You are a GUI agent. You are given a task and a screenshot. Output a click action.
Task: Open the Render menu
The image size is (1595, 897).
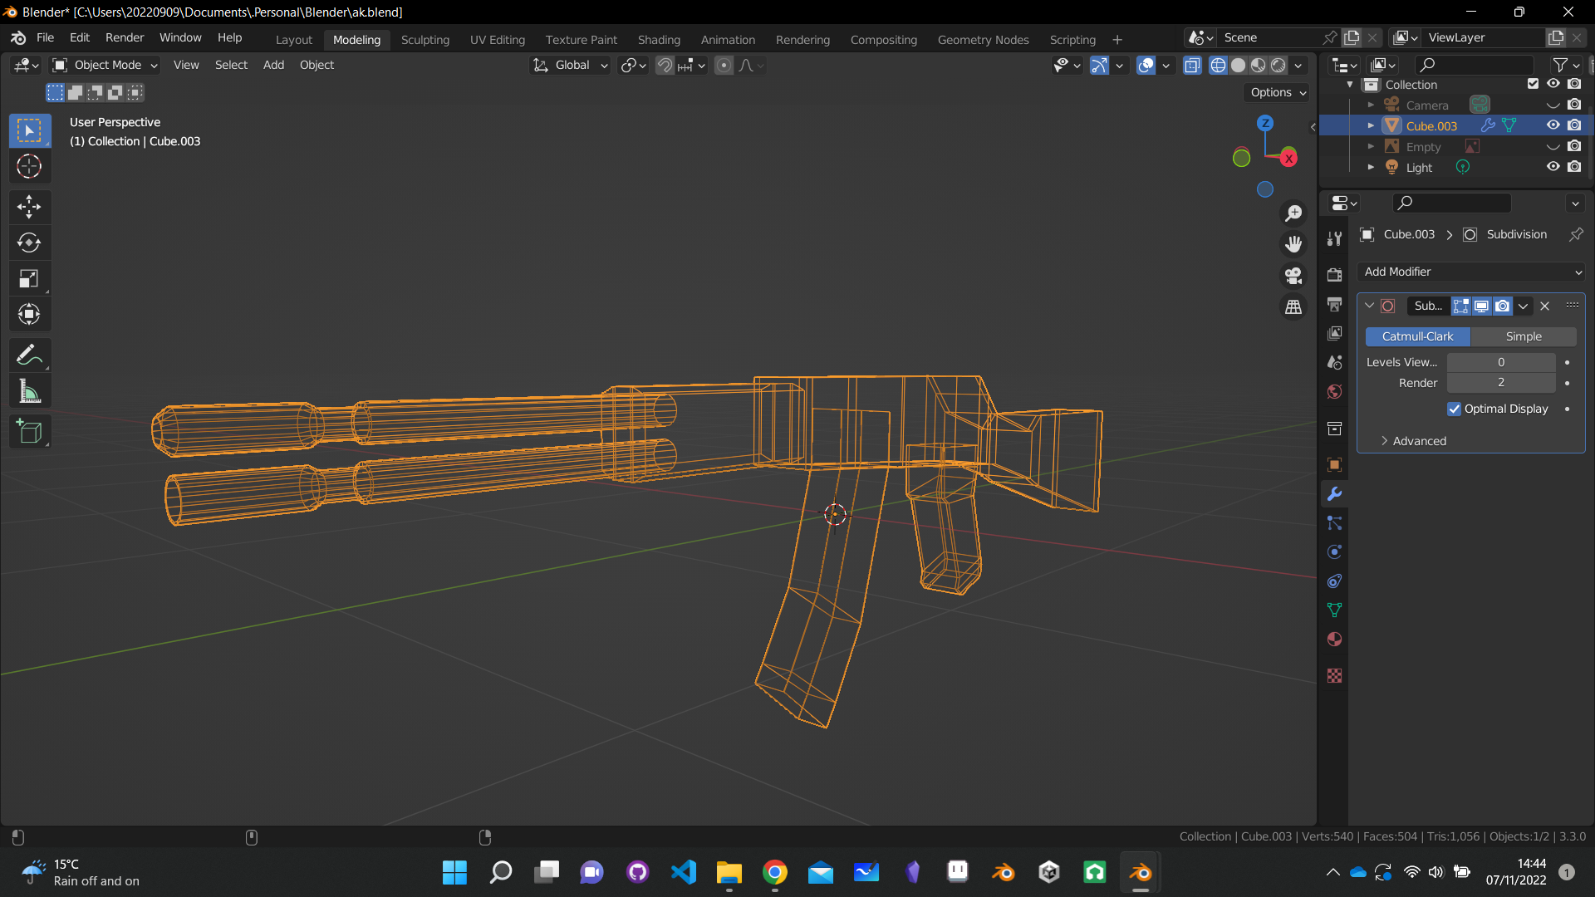[x=125, y=38]
